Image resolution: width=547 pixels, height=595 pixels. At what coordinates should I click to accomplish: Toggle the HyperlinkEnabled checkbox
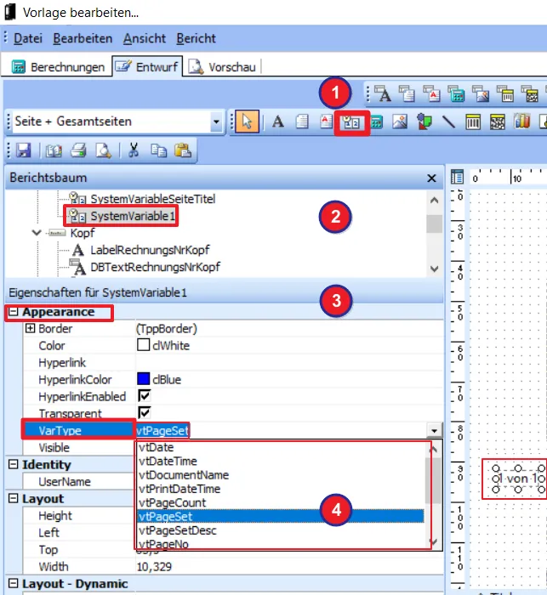click(x=144, y=397)
